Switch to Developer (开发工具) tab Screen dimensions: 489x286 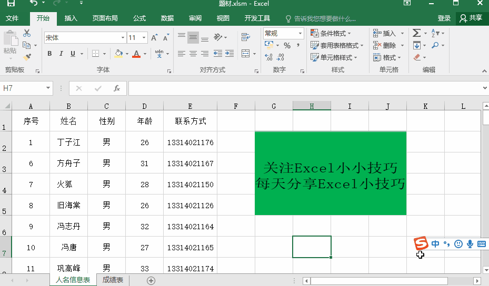257,18
